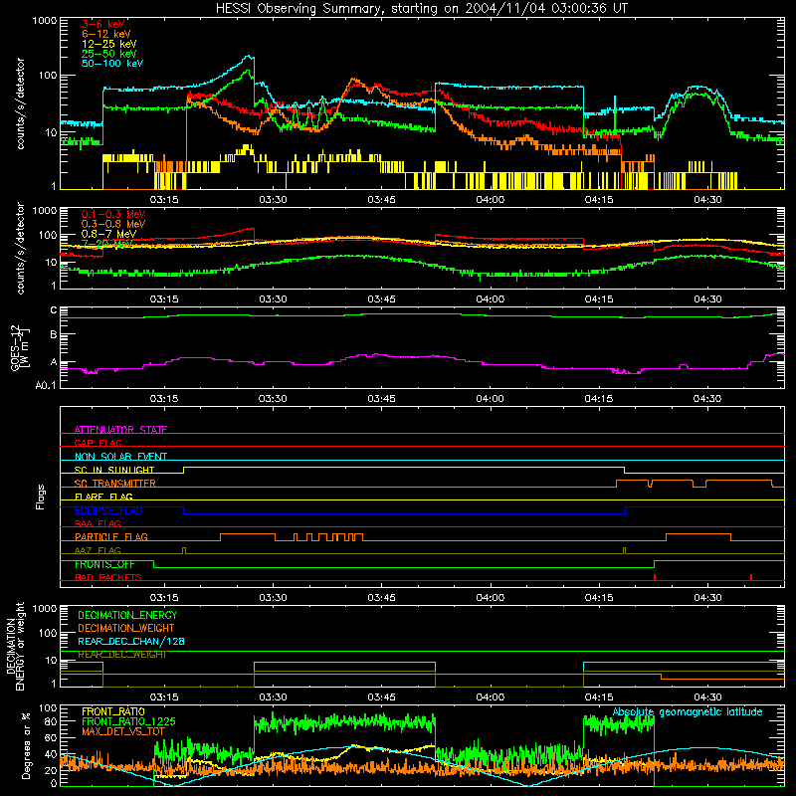Viewport: 796px width, 796px height.
Task: Select the green 7-20 MeV legend label
Action: tap(106, 244)
